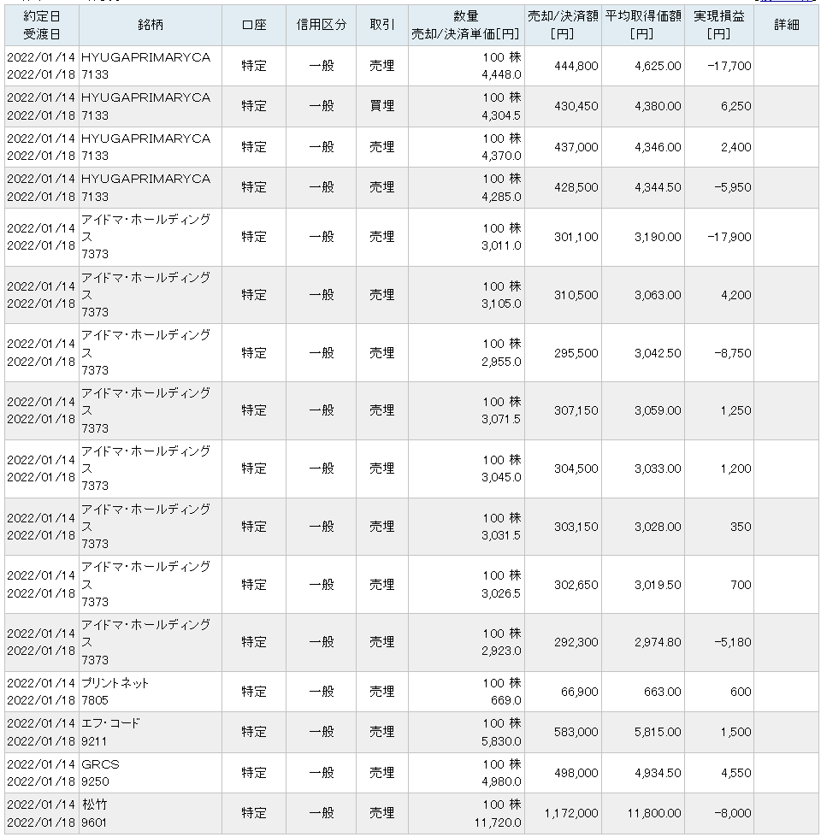Viewport: 821px width, 837px height.
Task: Select average price 2,974.80
Action: click(x=658, y=642)
